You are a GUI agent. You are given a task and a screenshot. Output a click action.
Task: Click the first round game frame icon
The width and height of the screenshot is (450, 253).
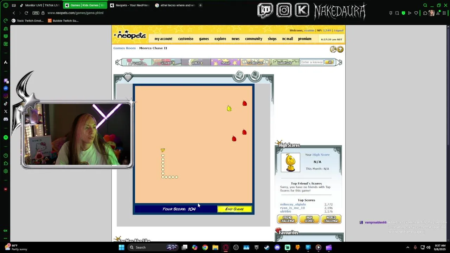239,75
